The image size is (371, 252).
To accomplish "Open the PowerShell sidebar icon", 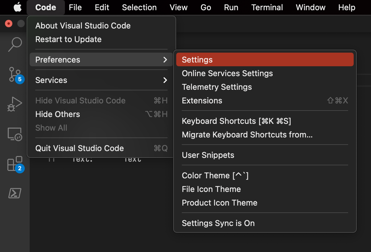I will (15, 193).
